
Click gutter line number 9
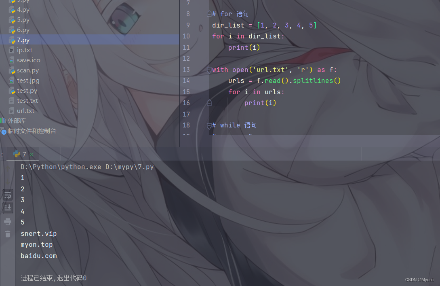[x=188, y=25]
